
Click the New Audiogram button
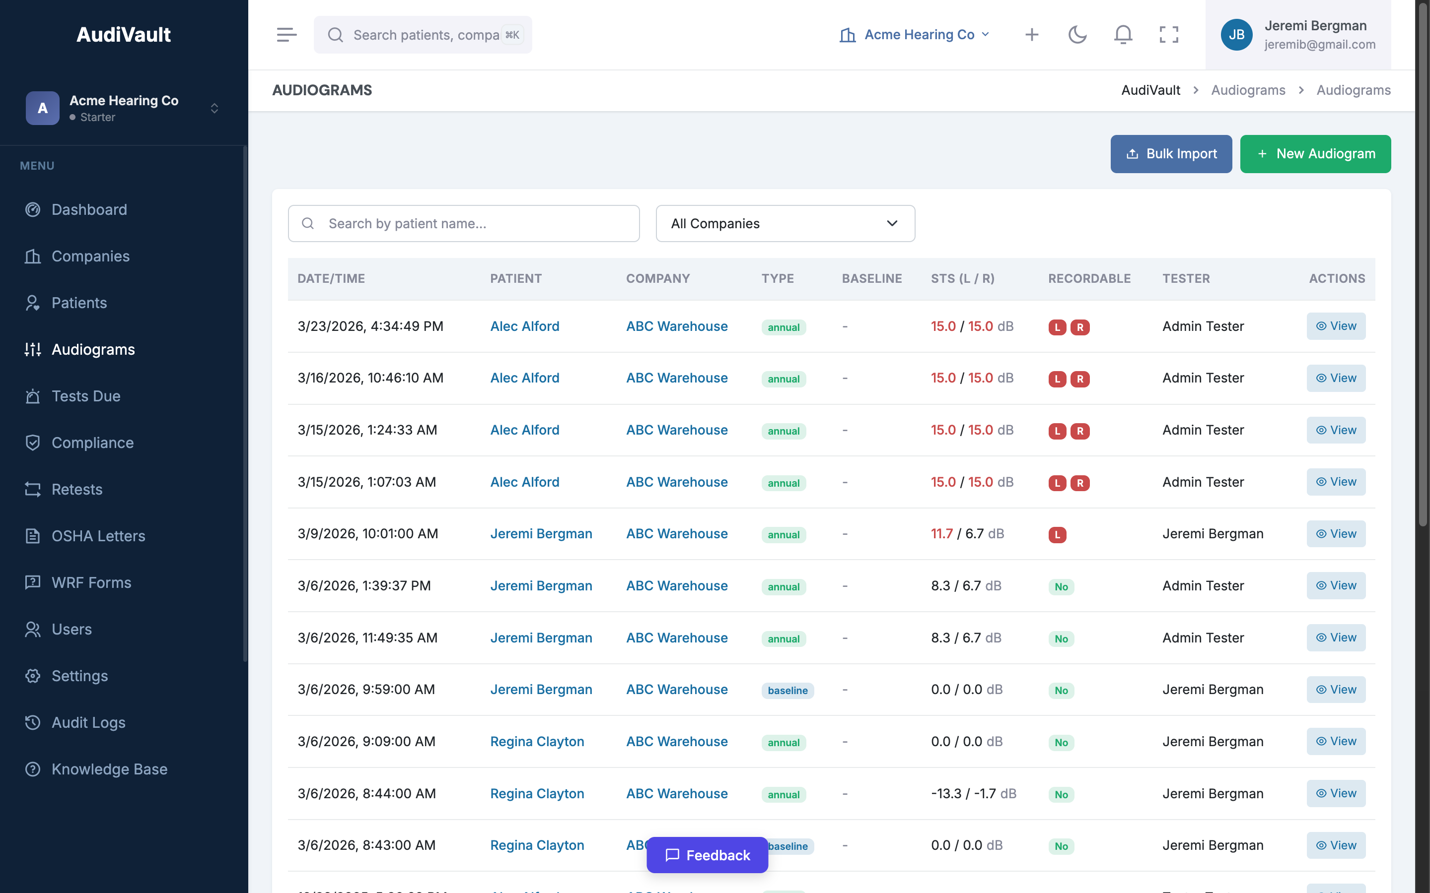pos(1315,154)
